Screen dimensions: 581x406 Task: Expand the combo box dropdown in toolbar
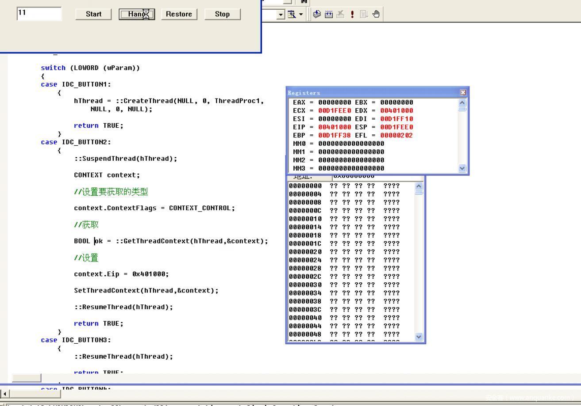click(x=281, y=14)
